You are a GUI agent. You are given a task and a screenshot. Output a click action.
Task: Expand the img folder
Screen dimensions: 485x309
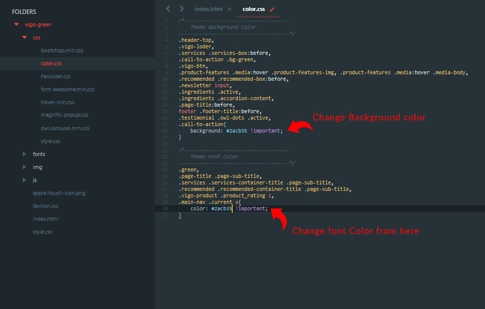click(x=24, y=167)
